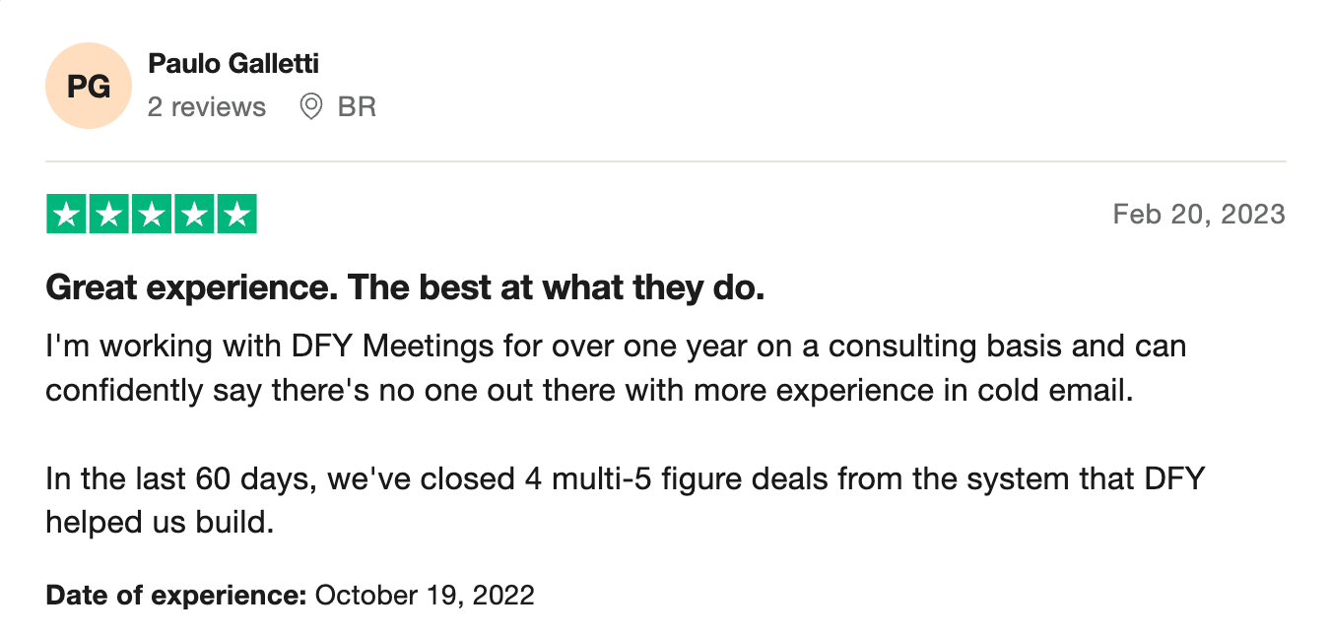Click the Feb 20, 2023 review date
This screenshot has height=634, width=1330.
click(1198, 215)
